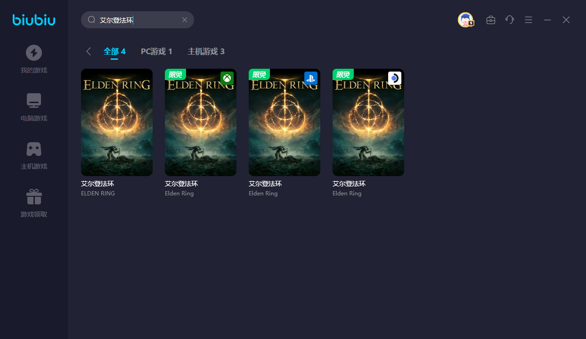Open the user avatar profile
The image size is (586, 339).
[465, 20]
